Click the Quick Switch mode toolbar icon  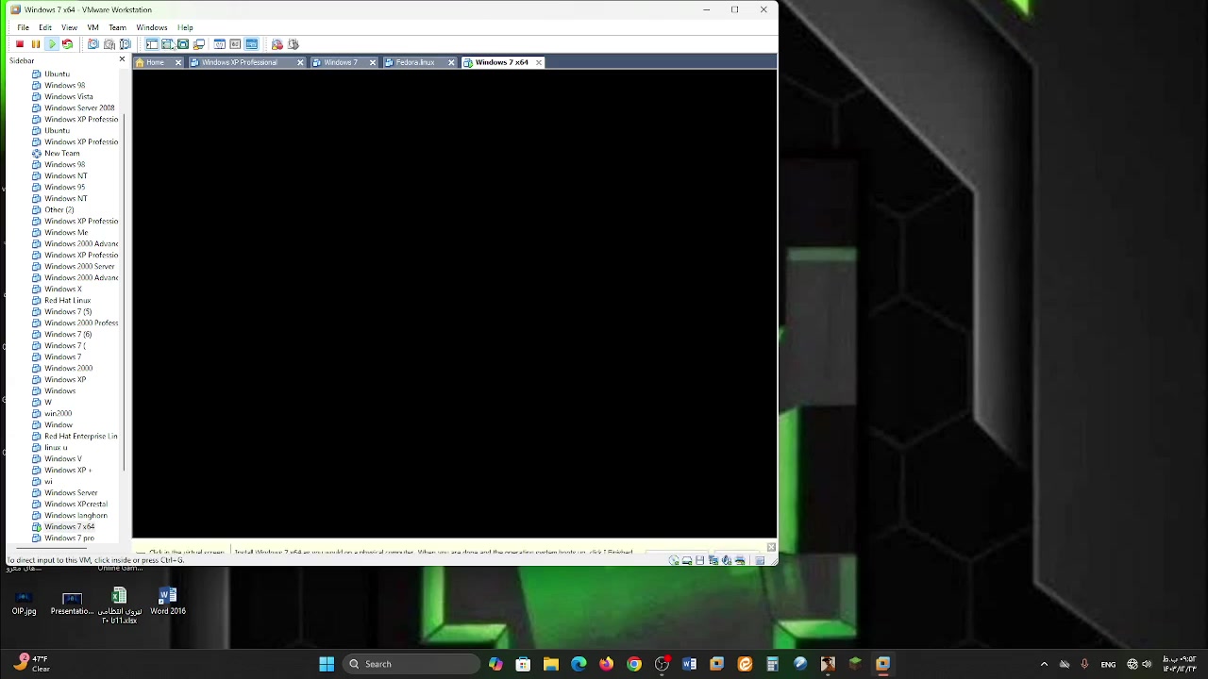pos(167,44)
